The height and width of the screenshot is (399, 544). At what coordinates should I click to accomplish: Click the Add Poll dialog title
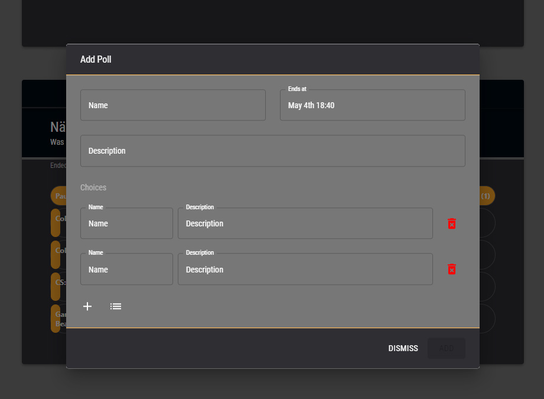tap(96, 60)
